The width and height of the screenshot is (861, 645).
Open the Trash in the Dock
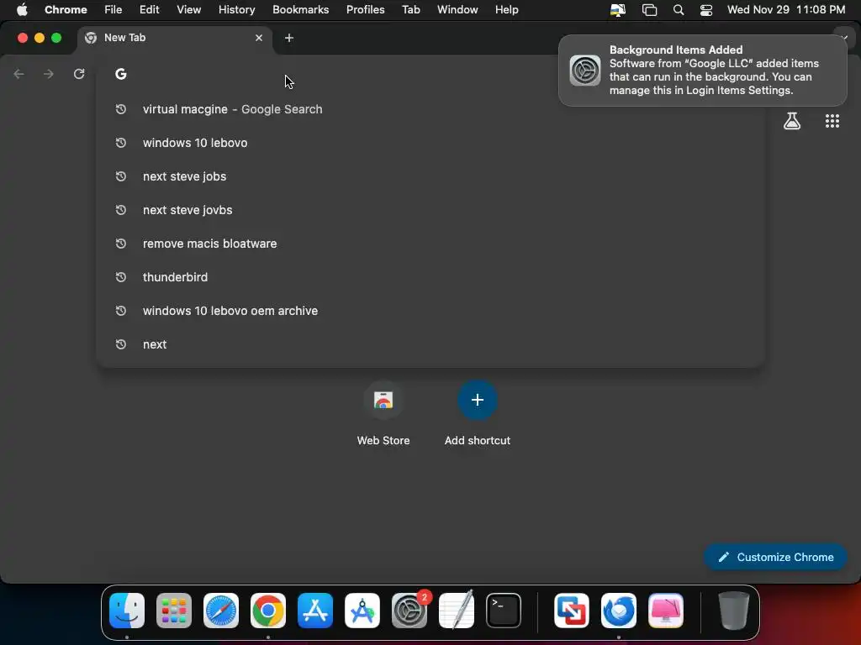pos(733,611)
